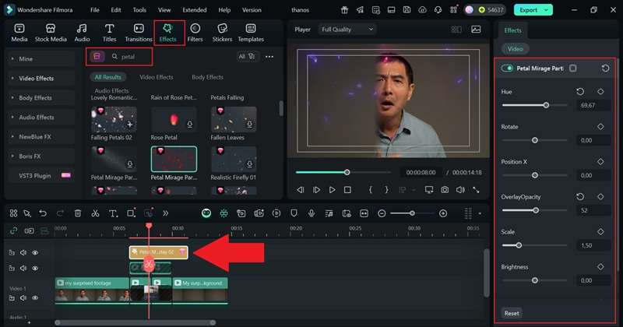Mute the Video 1 track
This screenshot has height=327, width=623.
(x=23, y=298)
